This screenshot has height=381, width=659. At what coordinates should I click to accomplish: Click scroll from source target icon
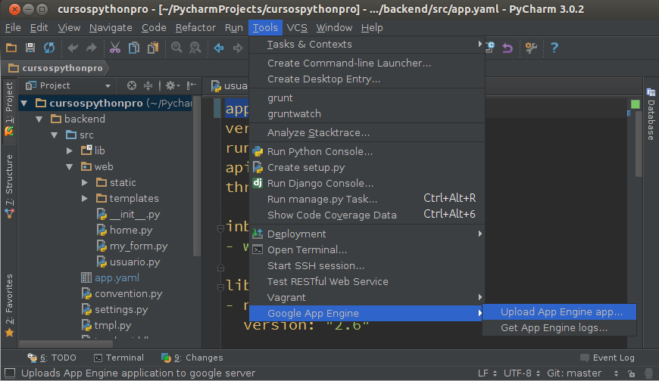pyautogui.click(x=132, y=85)
